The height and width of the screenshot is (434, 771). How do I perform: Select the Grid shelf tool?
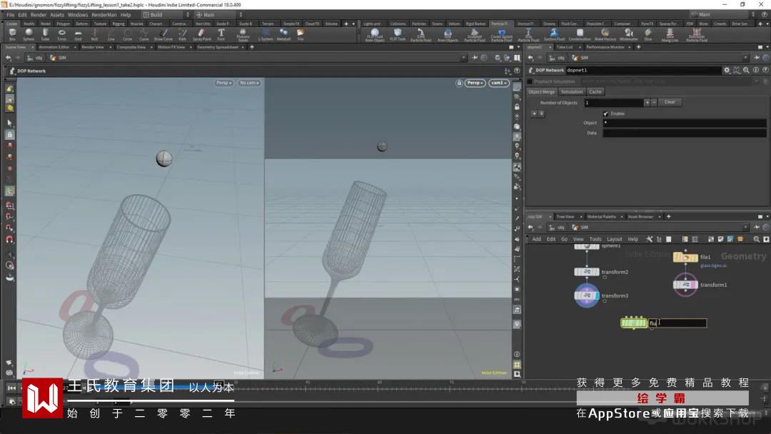point(79,34)
